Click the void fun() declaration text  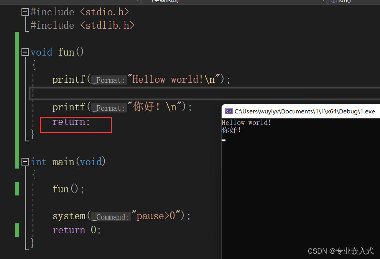[x=57, y=52]
